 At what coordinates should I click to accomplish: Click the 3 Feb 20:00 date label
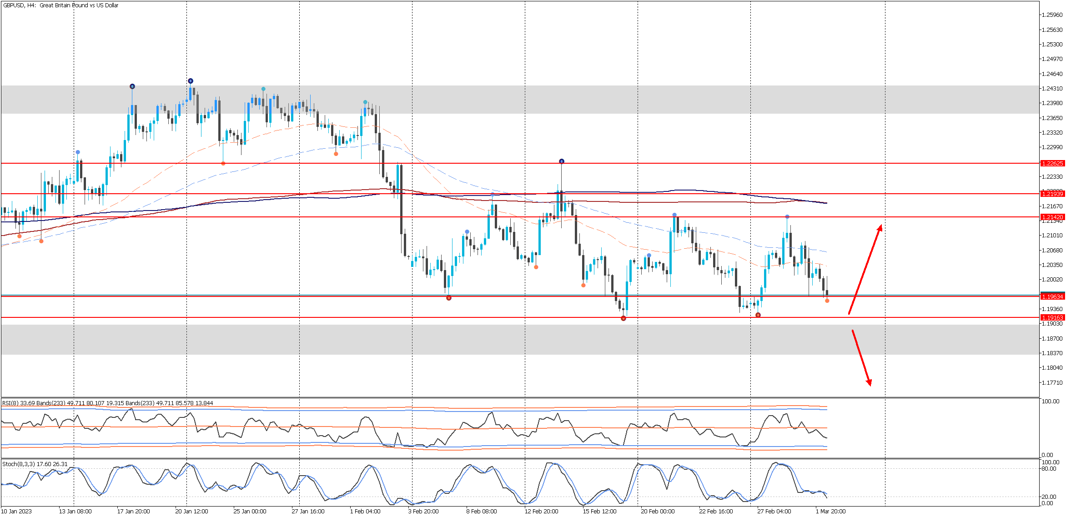pyautogui.click(x=423, y=512)
